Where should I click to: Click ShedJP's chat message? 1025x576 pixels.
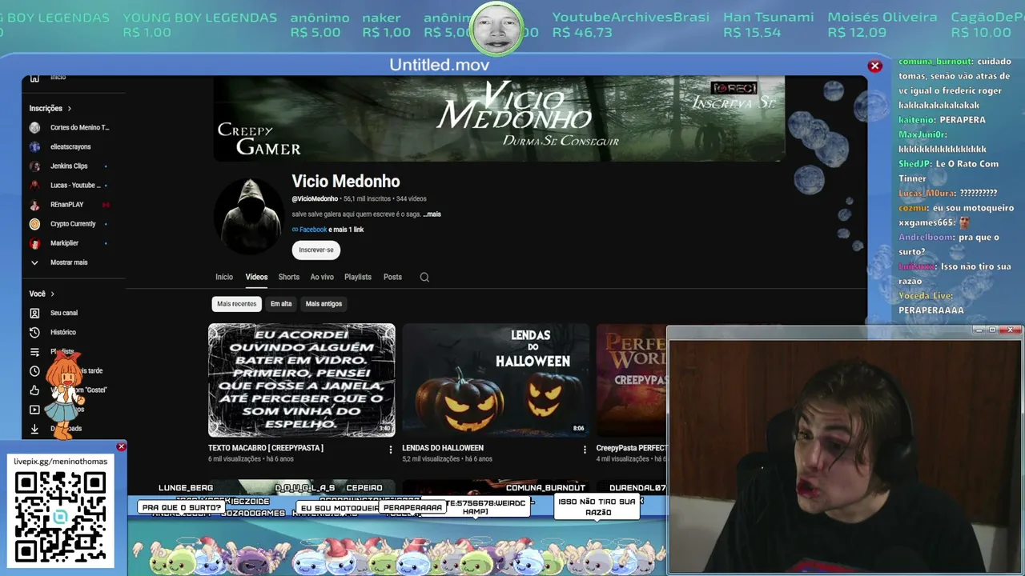[x=948, y=171]
